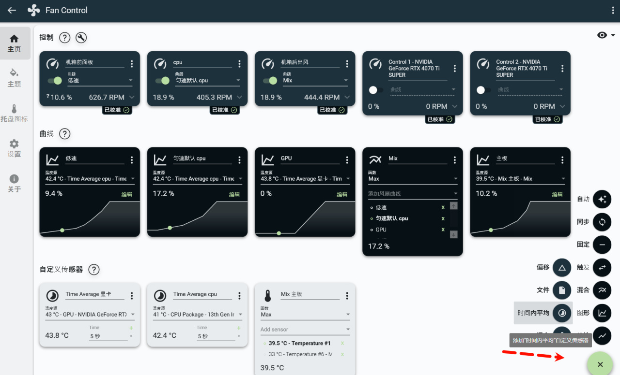
Task: Click the 图形 graph icon button
Action: pyautogui.click(x=602, y=313)
